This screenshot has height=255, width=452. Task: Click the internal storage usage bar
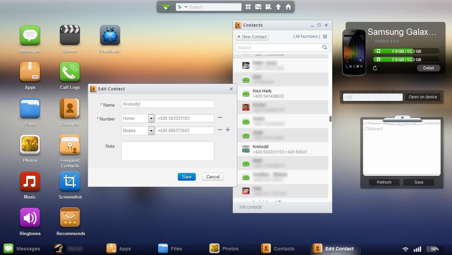coord(406,51)
